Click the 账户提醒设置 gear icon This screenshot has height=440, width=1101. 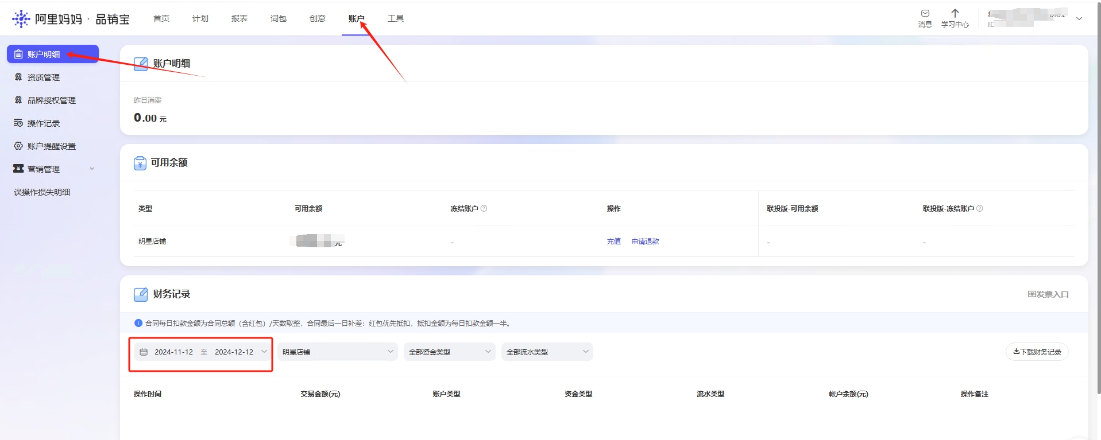point(18,146)
